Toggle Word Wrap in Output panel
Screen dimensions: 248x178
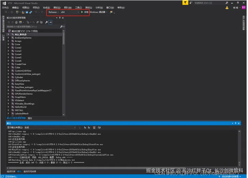tap(99, 127)
